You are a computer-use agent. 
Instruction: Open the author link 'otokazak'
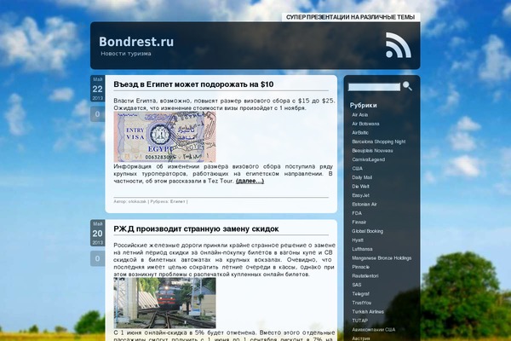click(137, 202)
